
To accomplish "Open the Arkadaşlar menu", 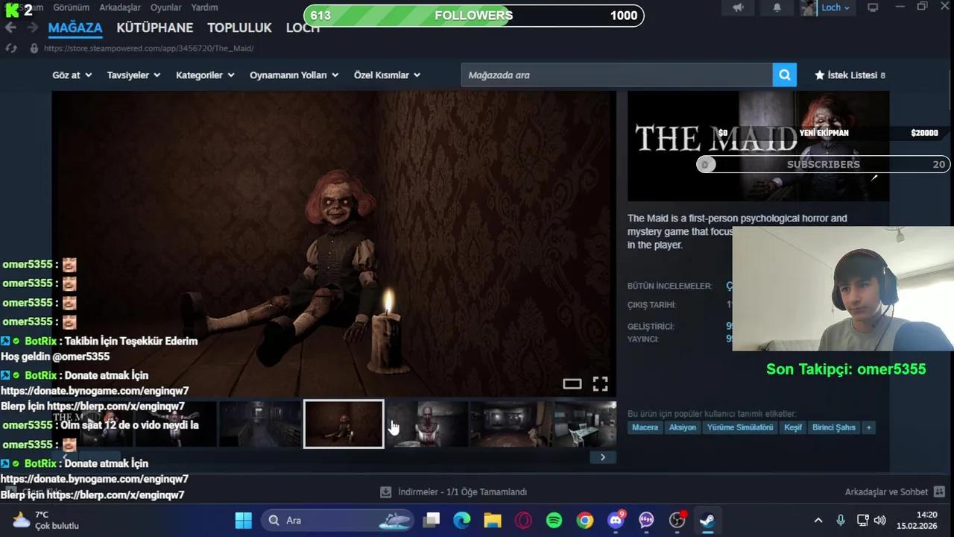I will 119,7.
